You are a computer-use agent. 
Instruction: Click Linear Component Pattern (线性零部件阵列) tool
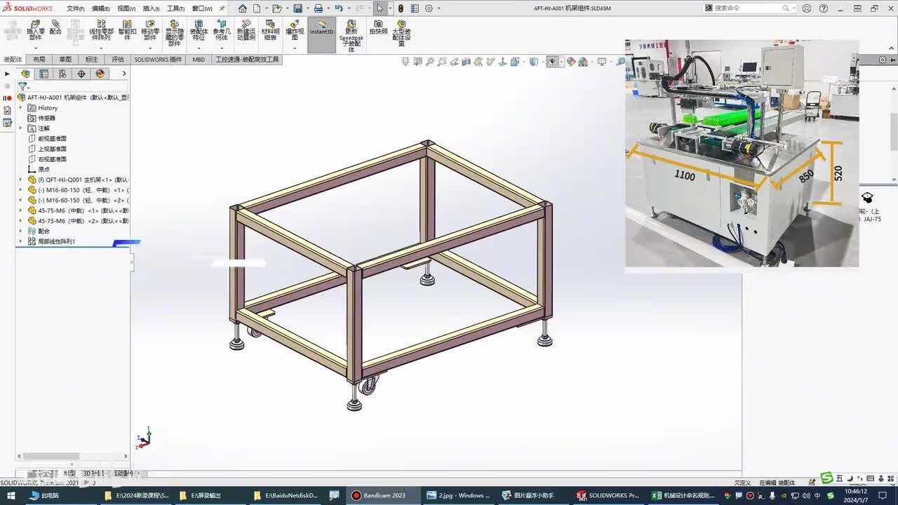[101, 29]
